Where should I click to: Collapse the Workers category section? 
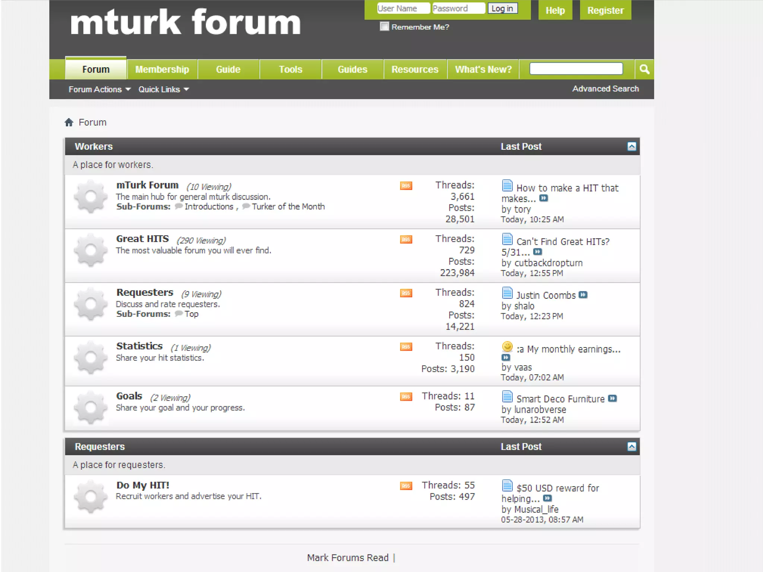pyautogui.click(x=631, y=146)
